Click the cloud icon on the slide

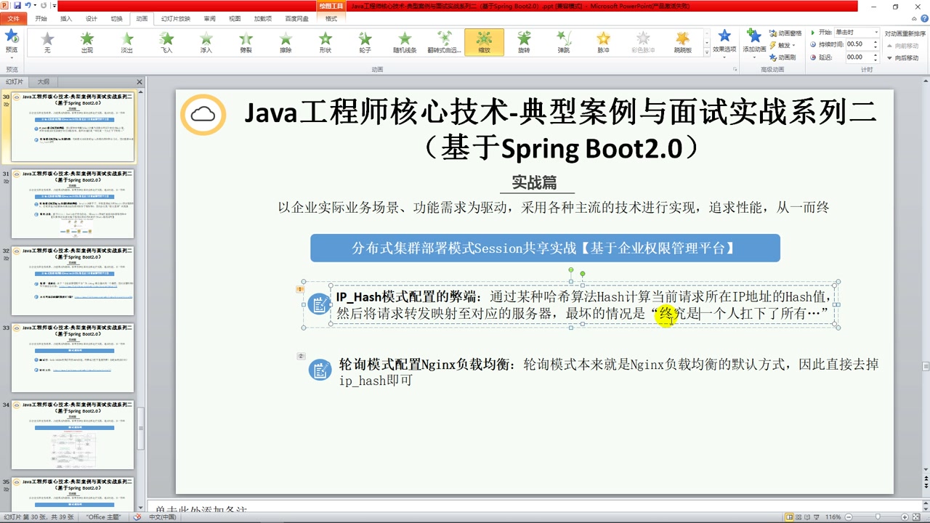pyautogui.click(x=203, y=114)
